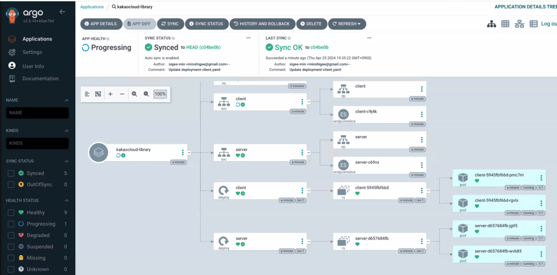Viewport: 557px width, 275px height.
Task: Collapse the NAME filter section
Action: pos(67,100)
